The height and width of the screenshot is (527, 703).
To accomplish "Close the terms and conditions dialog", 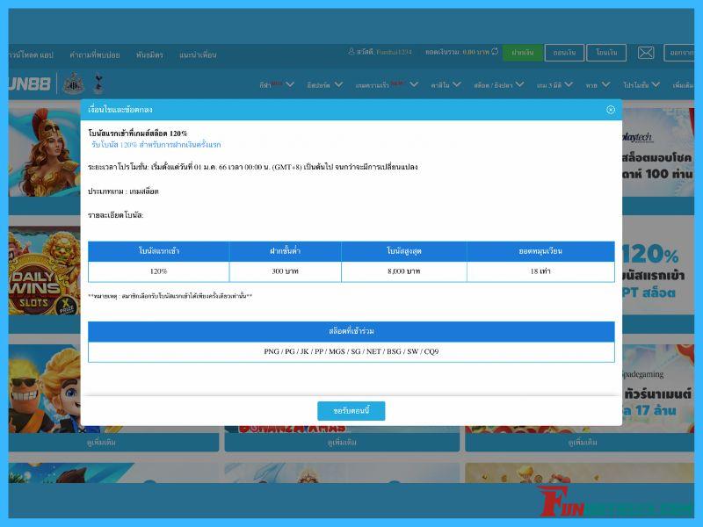I will [x=610, y=110].
